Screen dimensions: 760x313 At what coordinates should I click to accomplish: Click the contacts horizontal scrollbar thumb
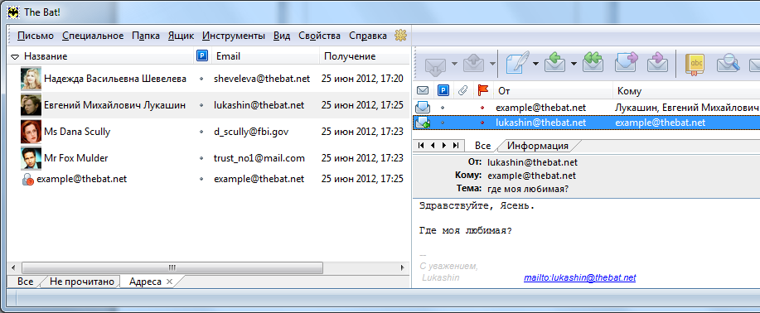point(172,267)
